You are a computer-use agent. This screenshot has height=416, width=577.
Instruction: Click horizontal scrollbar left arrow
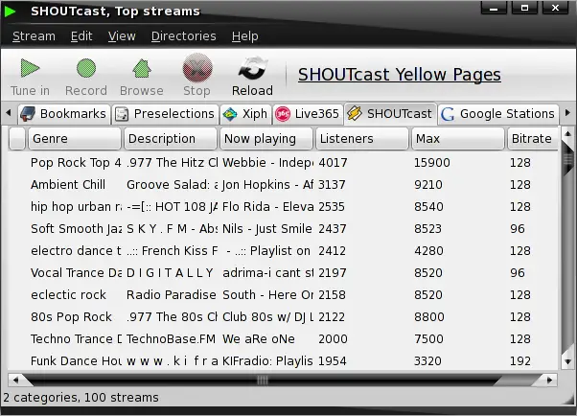[15, 380]
